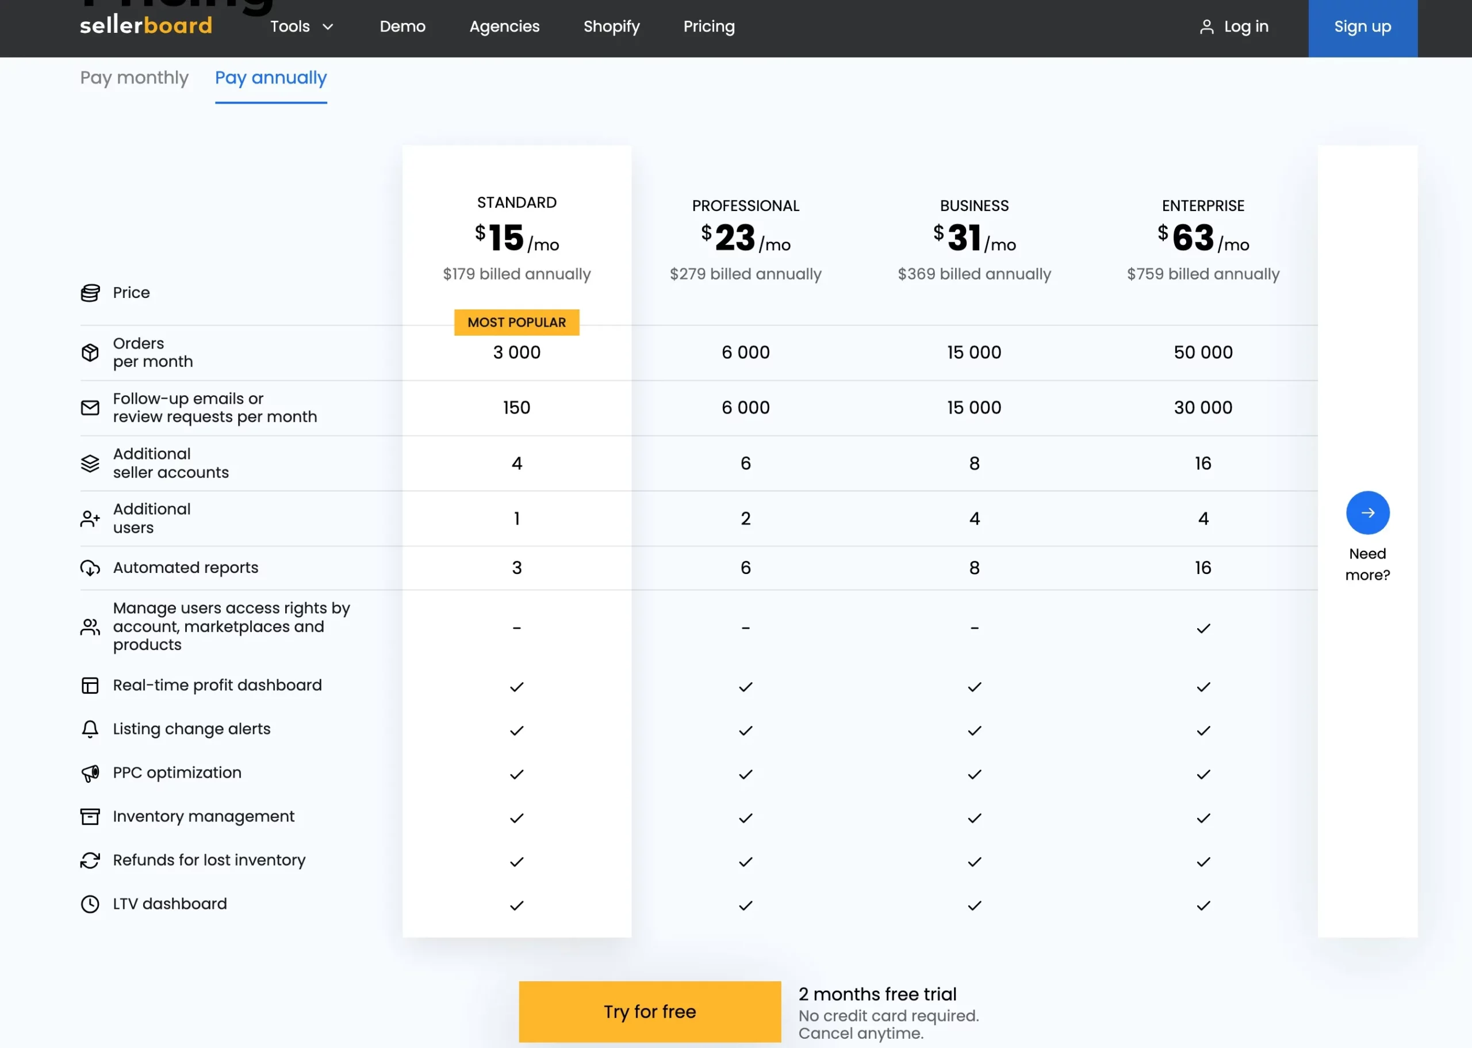Screen dimensions: 1472x1048
Task: Click 'No credit card required.' text
Action: pos(889,1016)
